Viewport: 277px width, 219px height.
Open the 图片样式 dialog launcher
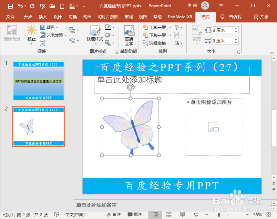(x=116, y=52)
